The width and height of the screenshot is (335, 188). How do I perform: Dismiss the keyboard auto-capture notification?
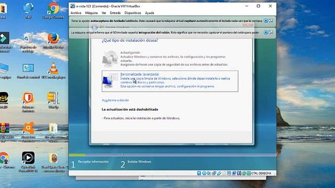coord(265,21)
